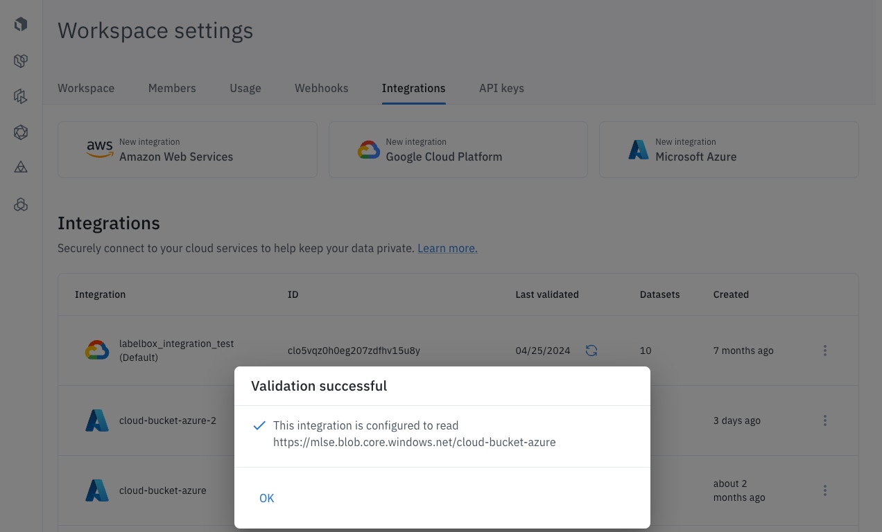Screen dimensions: 882x532
Task: Click the 'about 2 months ago' created cell
Action: tap(739, 490)
